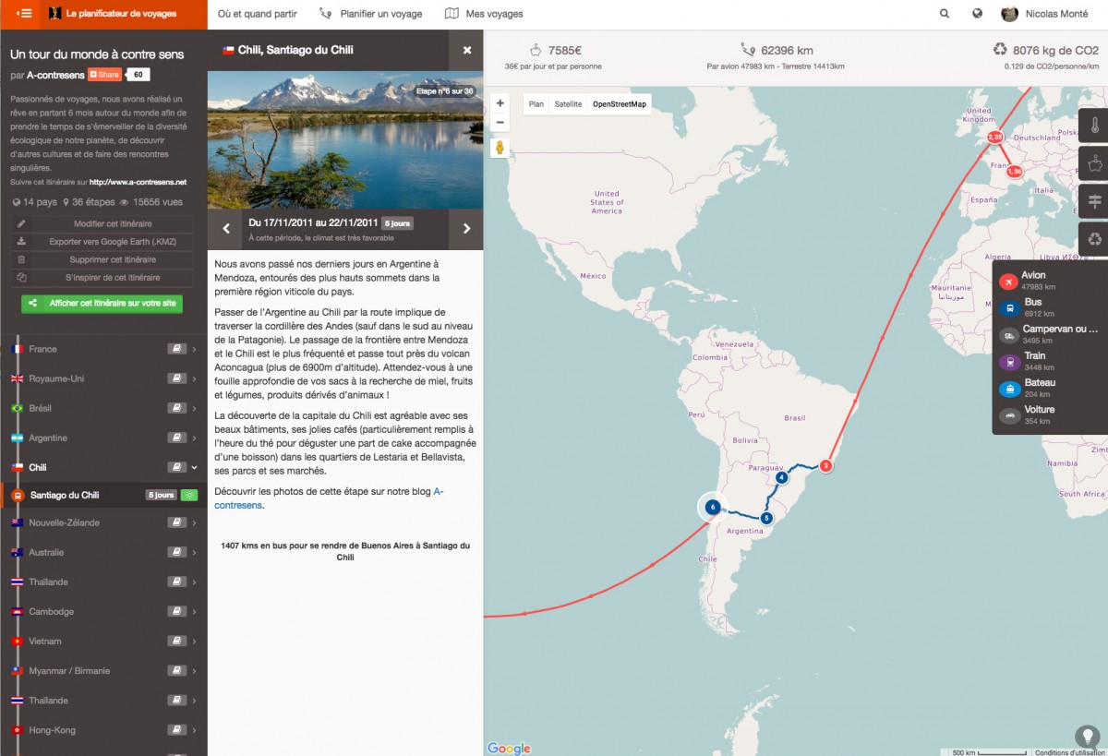The height and width of the screenshot is (756, 1108).
Task: Click the orange Share button
Action: [x=104, y=75]
